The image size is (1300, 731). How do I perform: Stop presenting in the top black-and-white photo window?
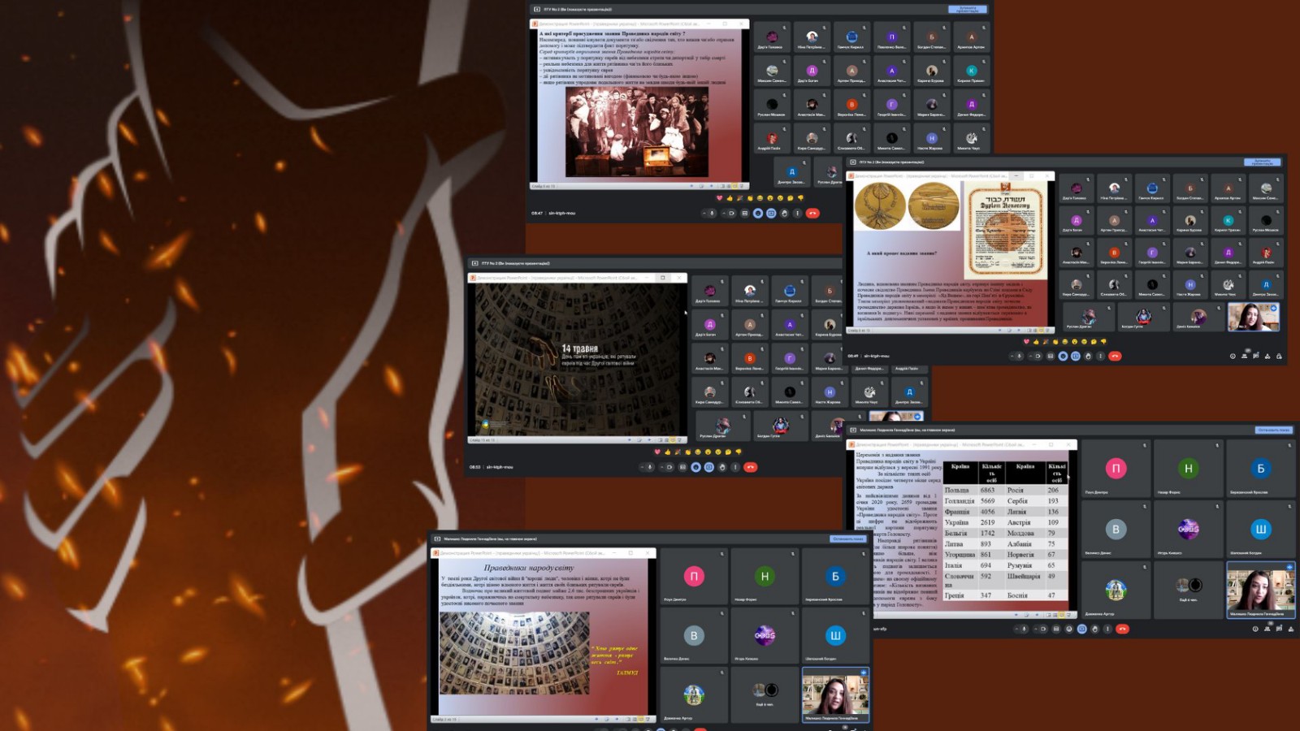click(968, 9)
